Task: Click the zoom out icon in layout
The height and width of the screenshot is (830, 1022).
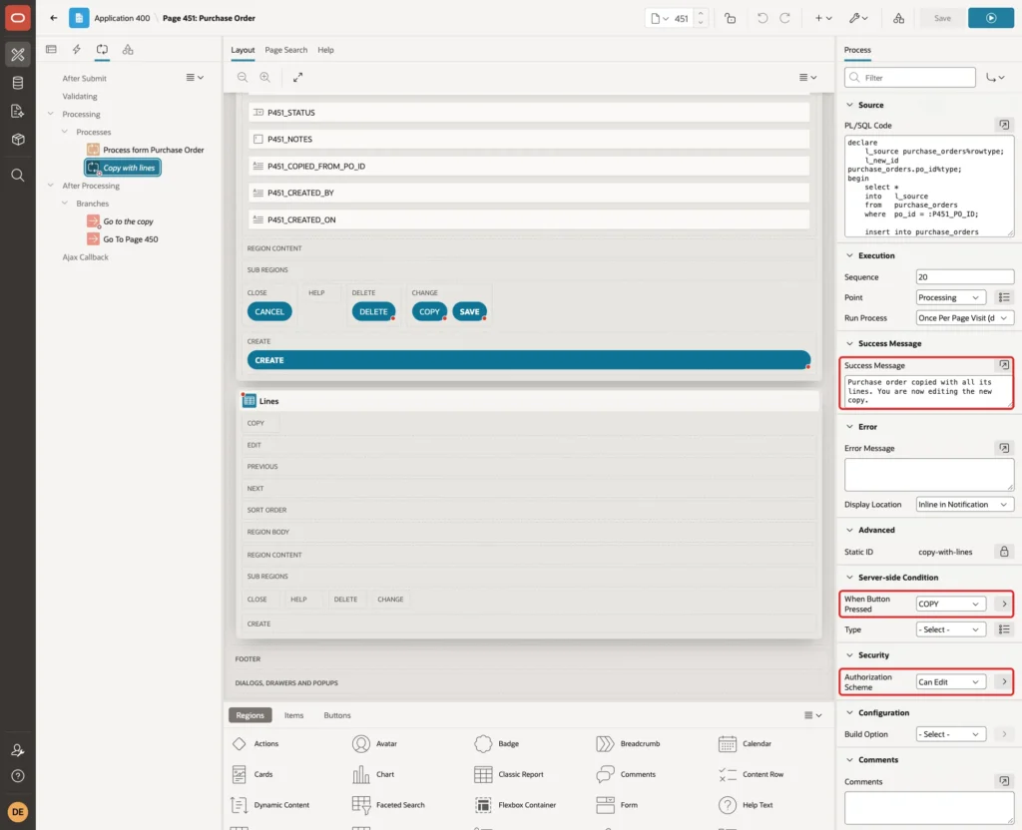Action: click(243, 77)
